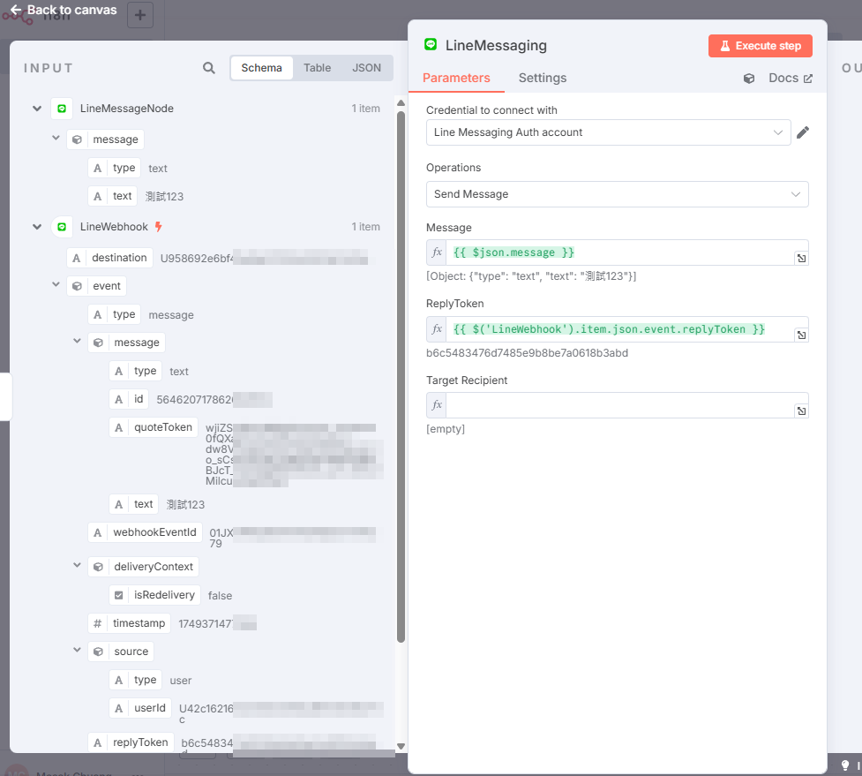862x776 pixels.
Task: Go back to canvas
Action: pos(64,10)
